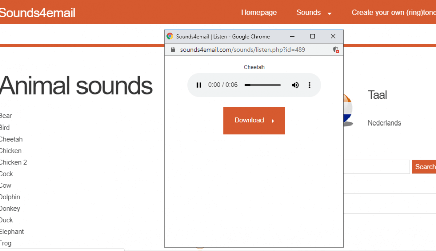
Task: Open the Dolphin sound link
Action: click(10, 197)
